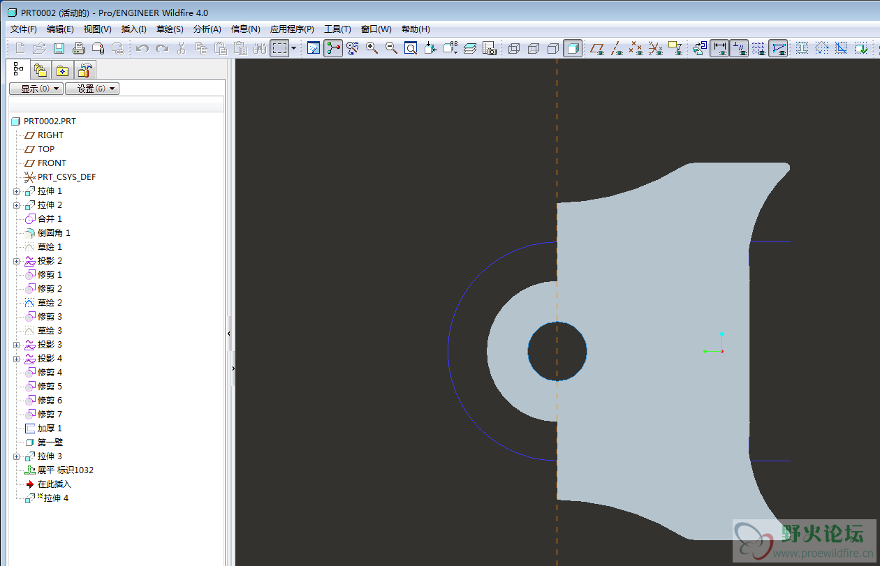Click the Refit to screen icon

click(x=411, y=48)
